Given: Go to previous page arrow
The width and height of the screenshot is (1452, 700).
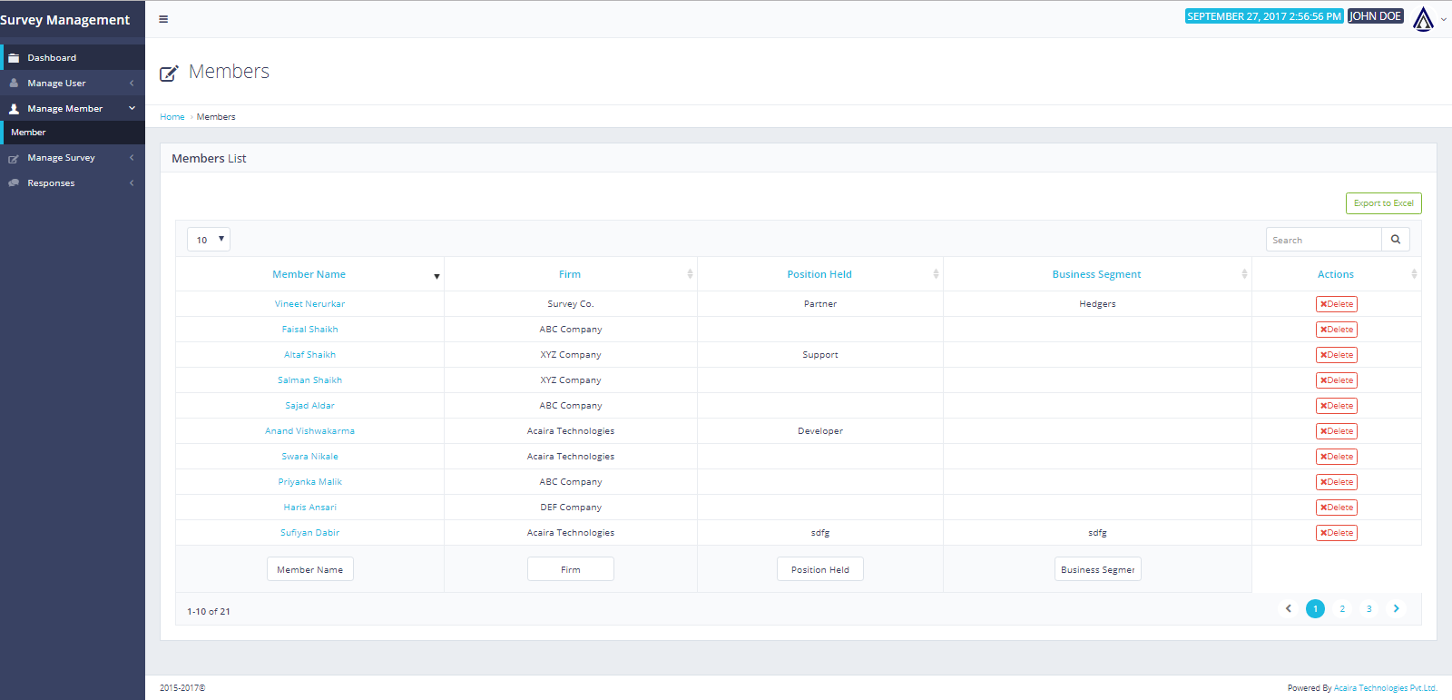Looking at the screenshot, I should [1288, 609].
